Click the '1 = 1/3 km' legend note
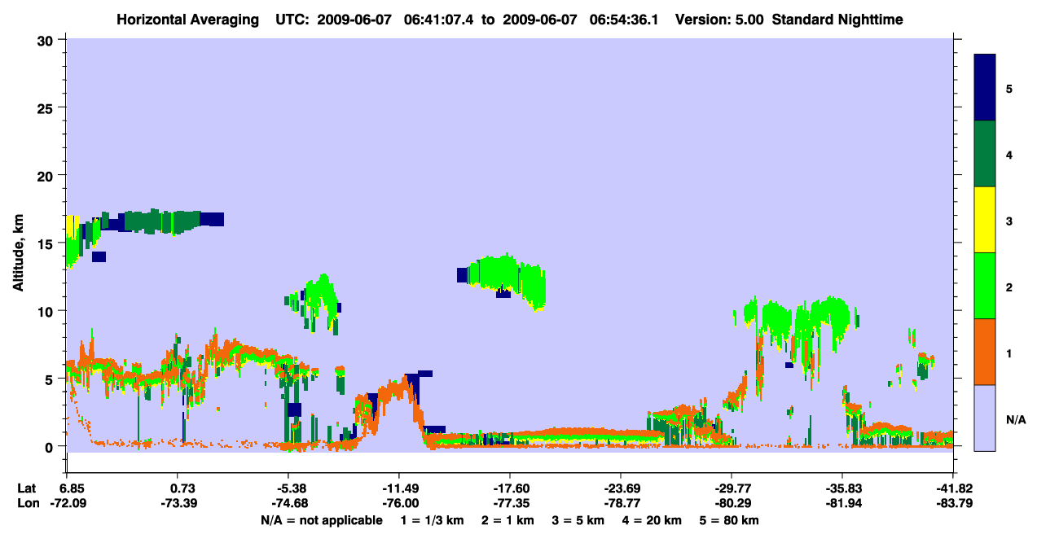The height and width of the screenshot is (543, 1059). (x=431, y=520)
